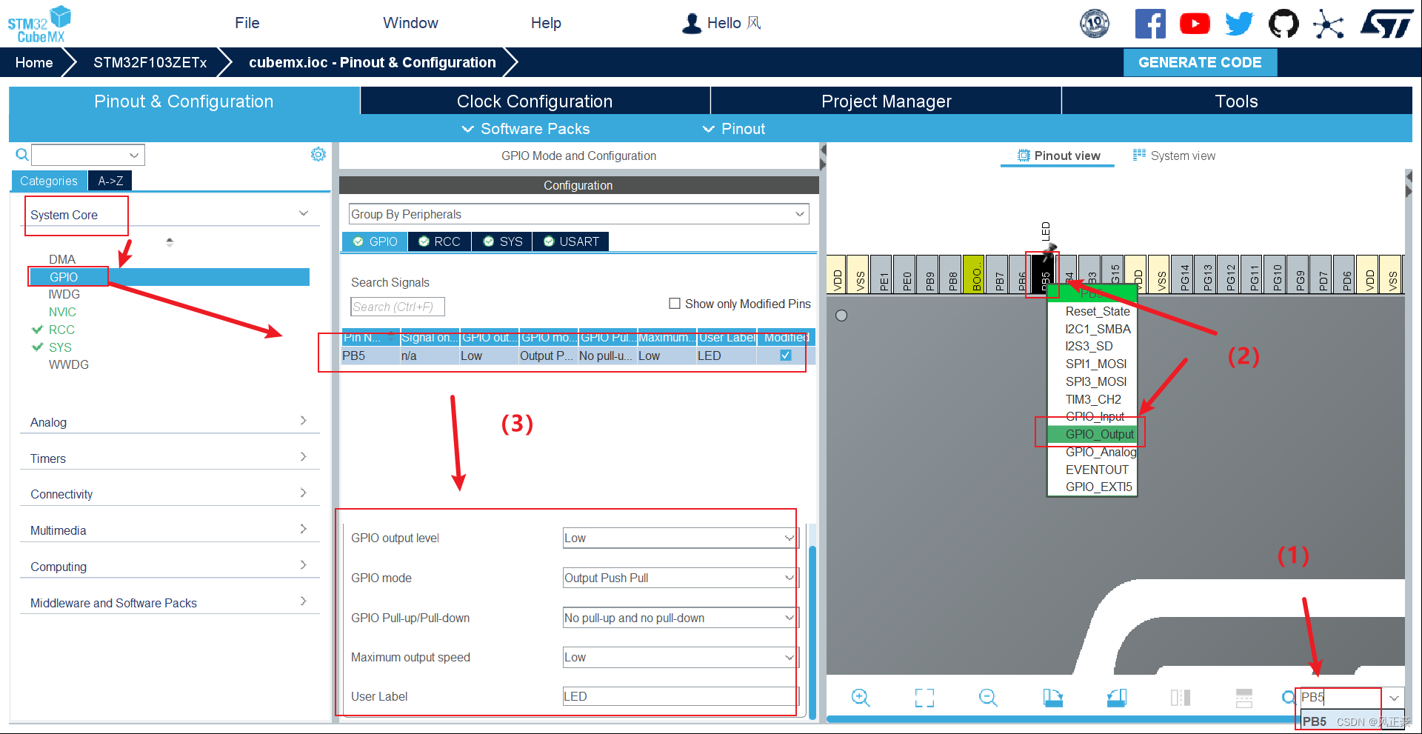Viewport: 1422px width, 734px height.
Task: Select the PB7 pin on the chip
Action: point(998,275)
